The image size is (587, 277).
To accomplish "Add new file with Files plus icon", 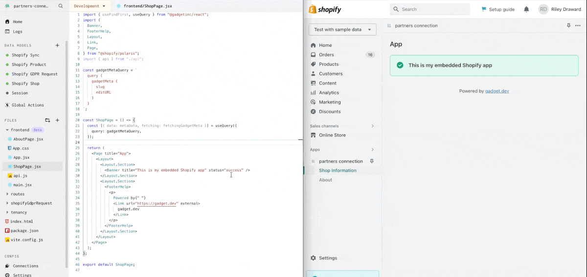I will (57, 120).
